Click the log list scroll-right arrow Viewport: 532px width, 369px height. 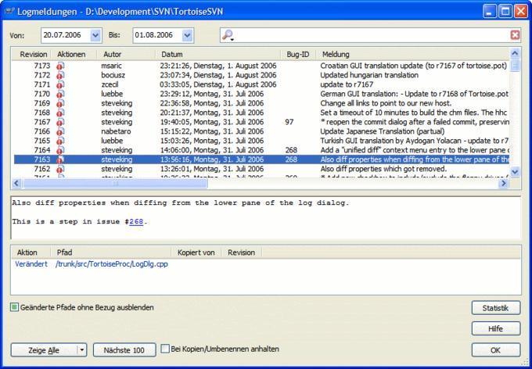pos(504,184)
